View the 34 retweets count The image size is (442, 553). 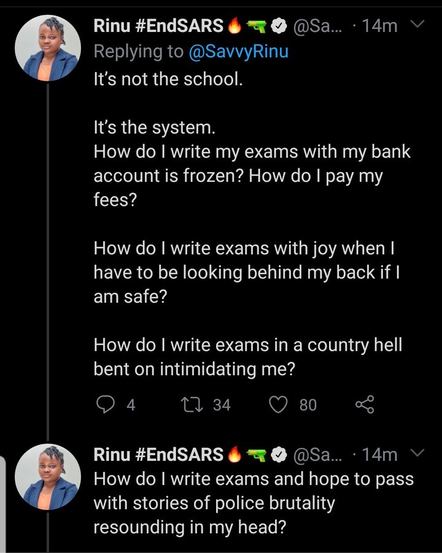pos(222,405)
